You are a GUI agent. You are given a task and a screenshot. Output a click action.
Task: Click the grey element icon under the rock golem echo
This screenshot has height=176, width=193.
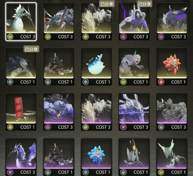coord(161,127)
